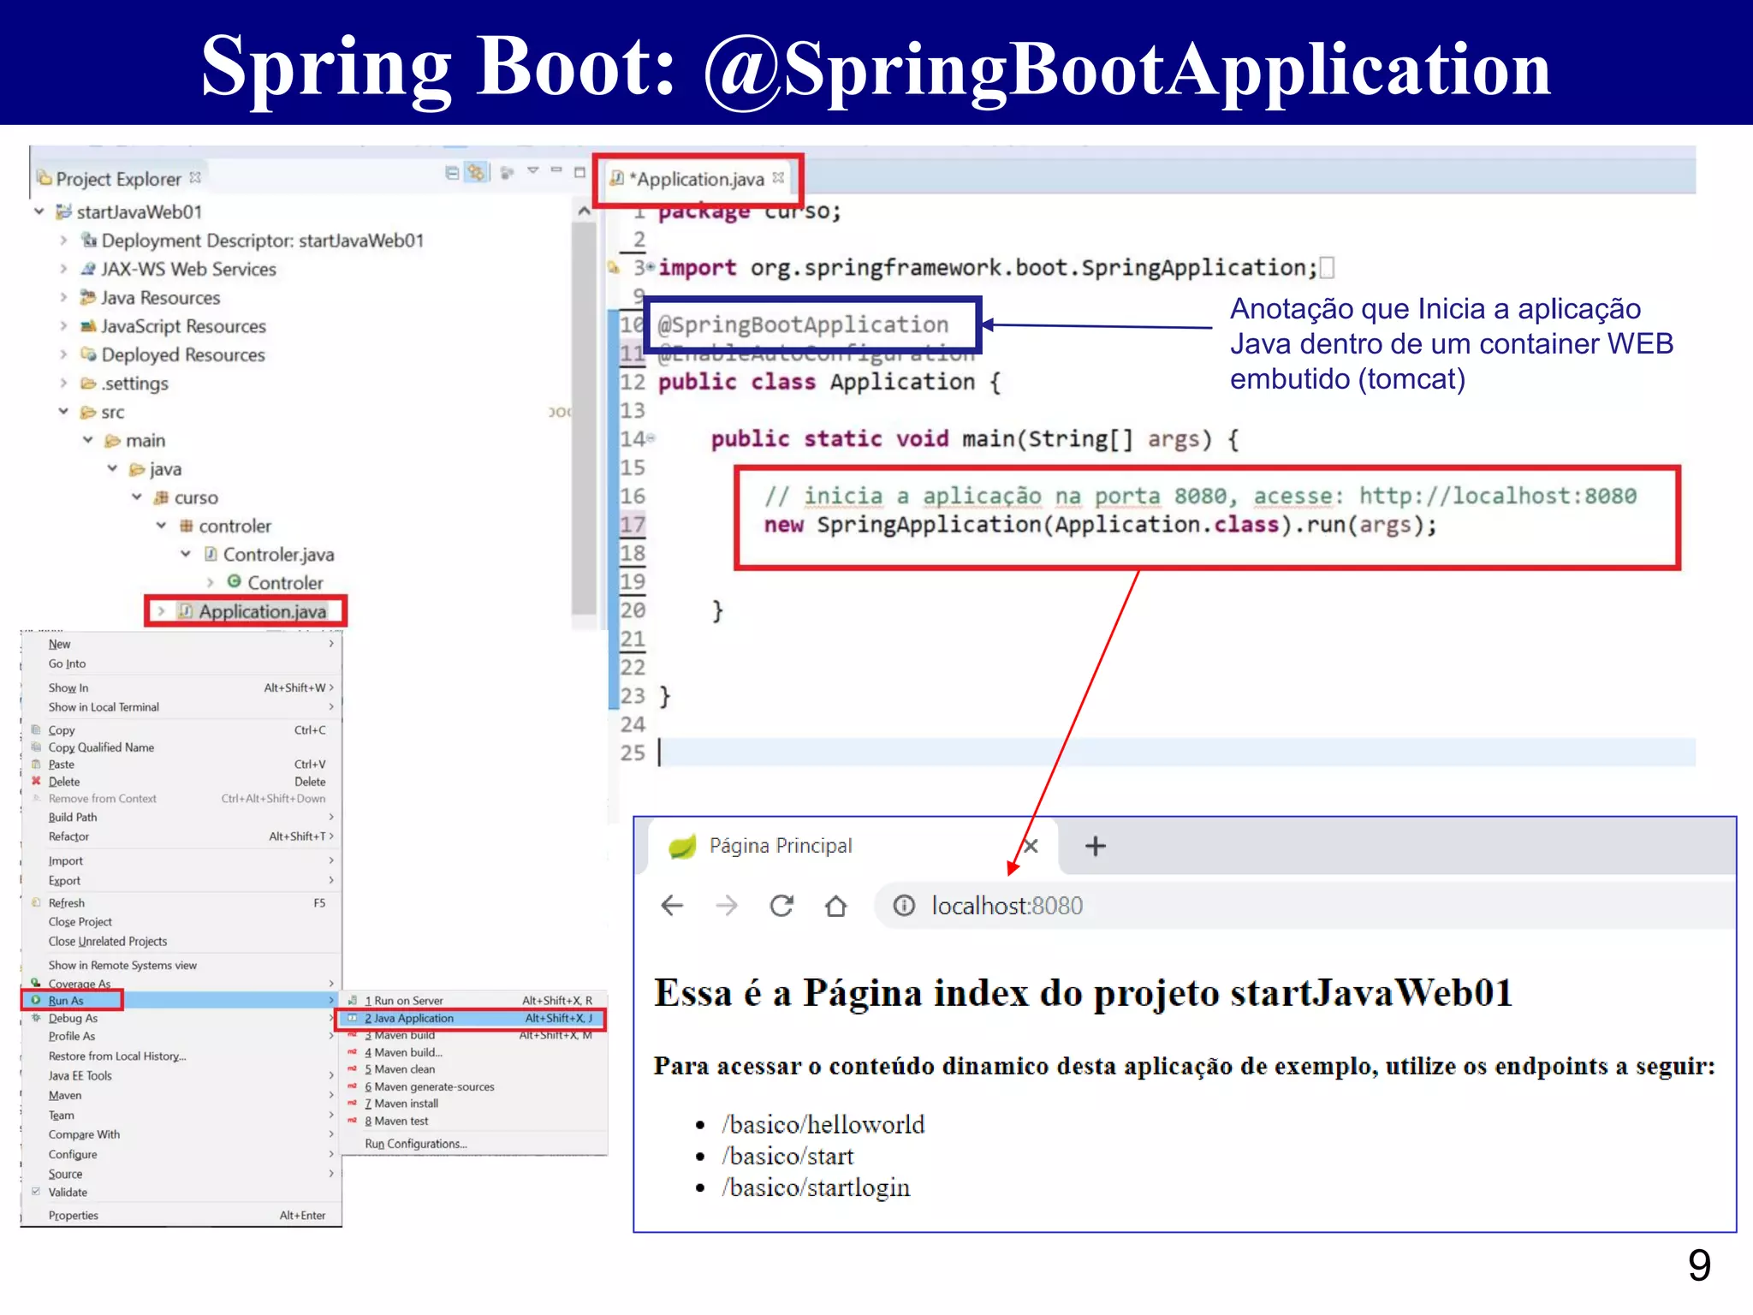Choose Delete from the context menu
The image size is (1753, 1315).
tap(181, 782)
